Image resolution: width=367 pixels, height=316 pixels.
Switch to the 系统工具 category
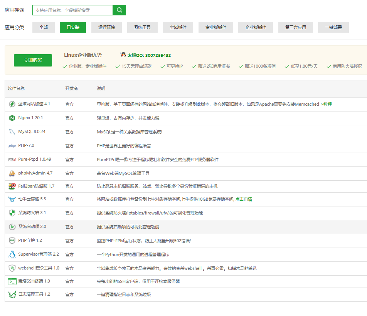(x=142, y=27)
